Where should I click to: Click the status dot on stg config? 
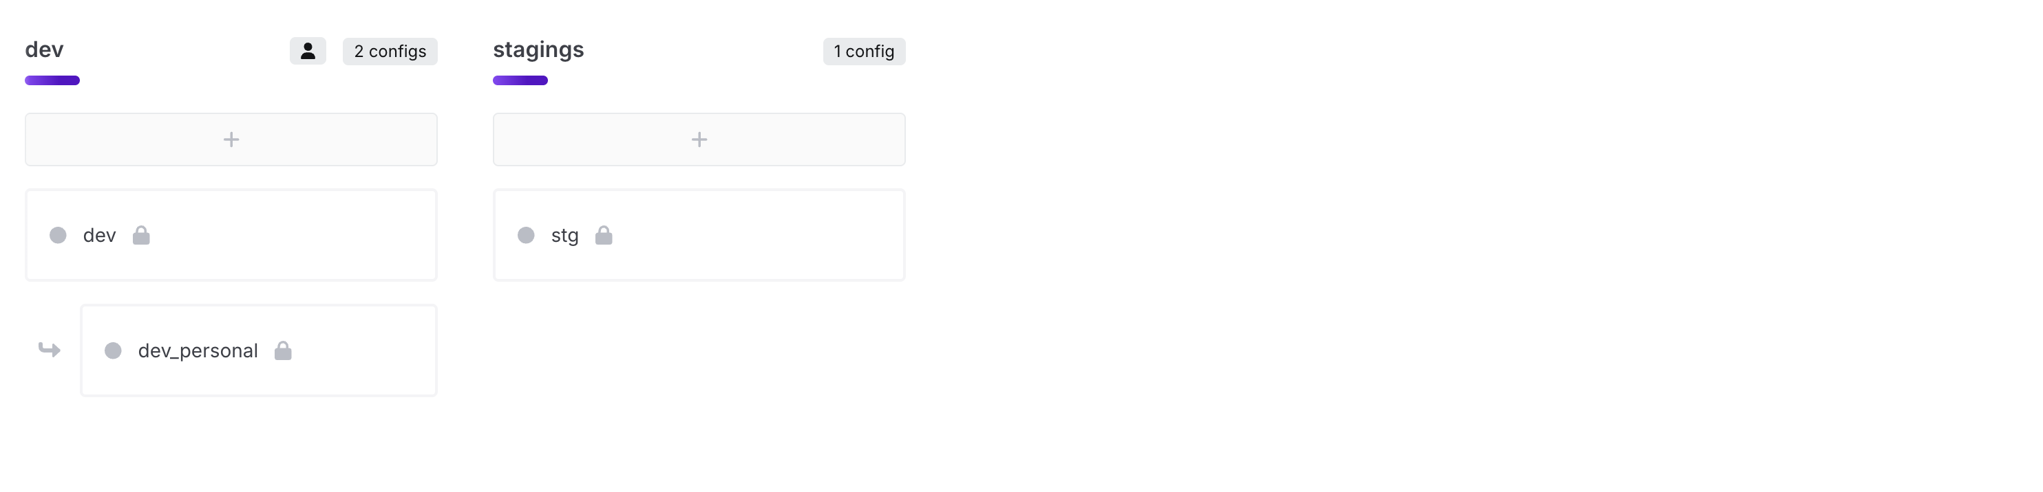(x=526, y=235)
